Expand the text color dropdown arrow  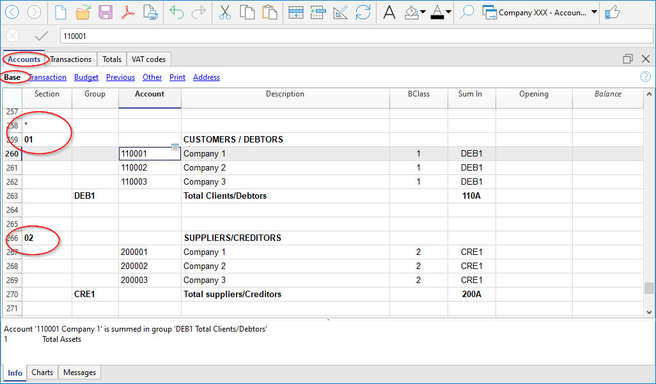tap(448, 12)
